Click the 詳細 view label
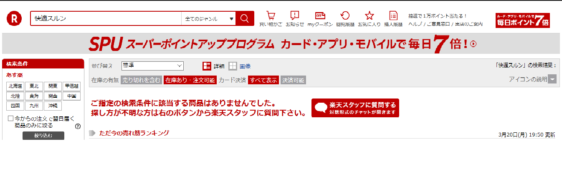 click(219, 66)
